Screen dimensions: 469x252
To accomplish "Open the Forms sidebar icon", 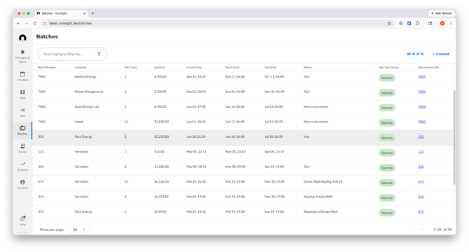I will pyautogui.click(x=22, y=146).
